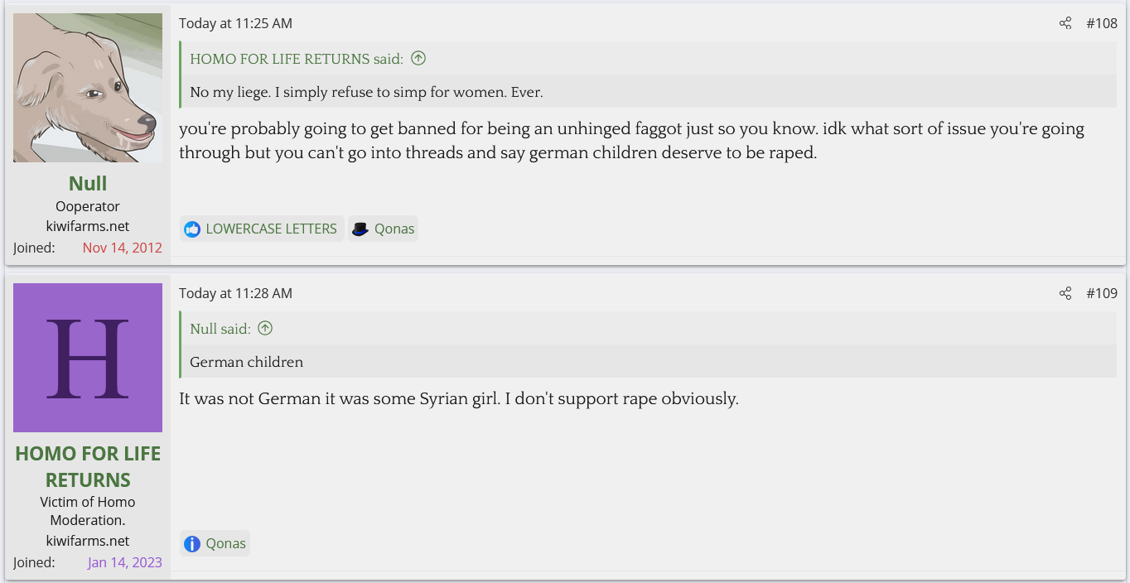
Task: Click the blue Informative reaction icon
Action: (192, 544)
